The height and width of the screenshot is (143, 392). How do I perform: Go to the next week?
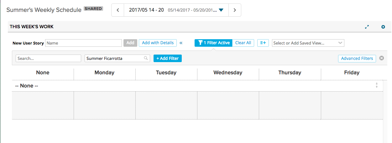pos(235,10)
